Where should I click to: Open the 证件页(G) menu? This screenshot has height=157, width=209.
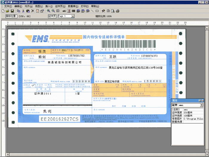point(60,6)
